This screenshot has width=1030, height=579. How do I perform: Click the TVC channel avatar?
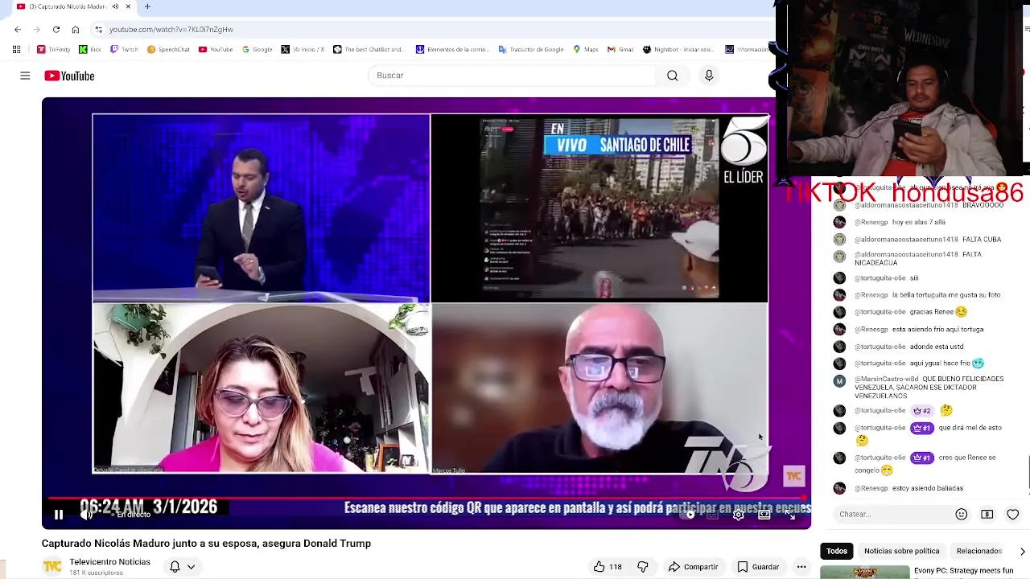[52, 567]
